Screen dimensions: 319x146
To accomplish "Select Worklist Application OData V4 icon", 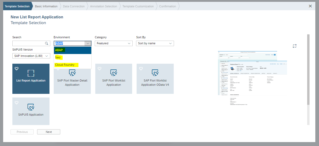I will 155,73.
